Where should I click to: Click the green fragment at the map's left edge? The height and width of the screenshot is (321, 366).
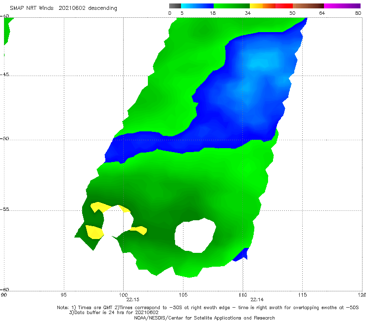click(x=6, y=31)
